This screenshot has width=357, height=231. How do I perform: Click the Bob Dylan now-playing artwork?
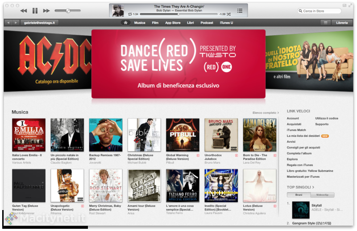click(118, 10)
